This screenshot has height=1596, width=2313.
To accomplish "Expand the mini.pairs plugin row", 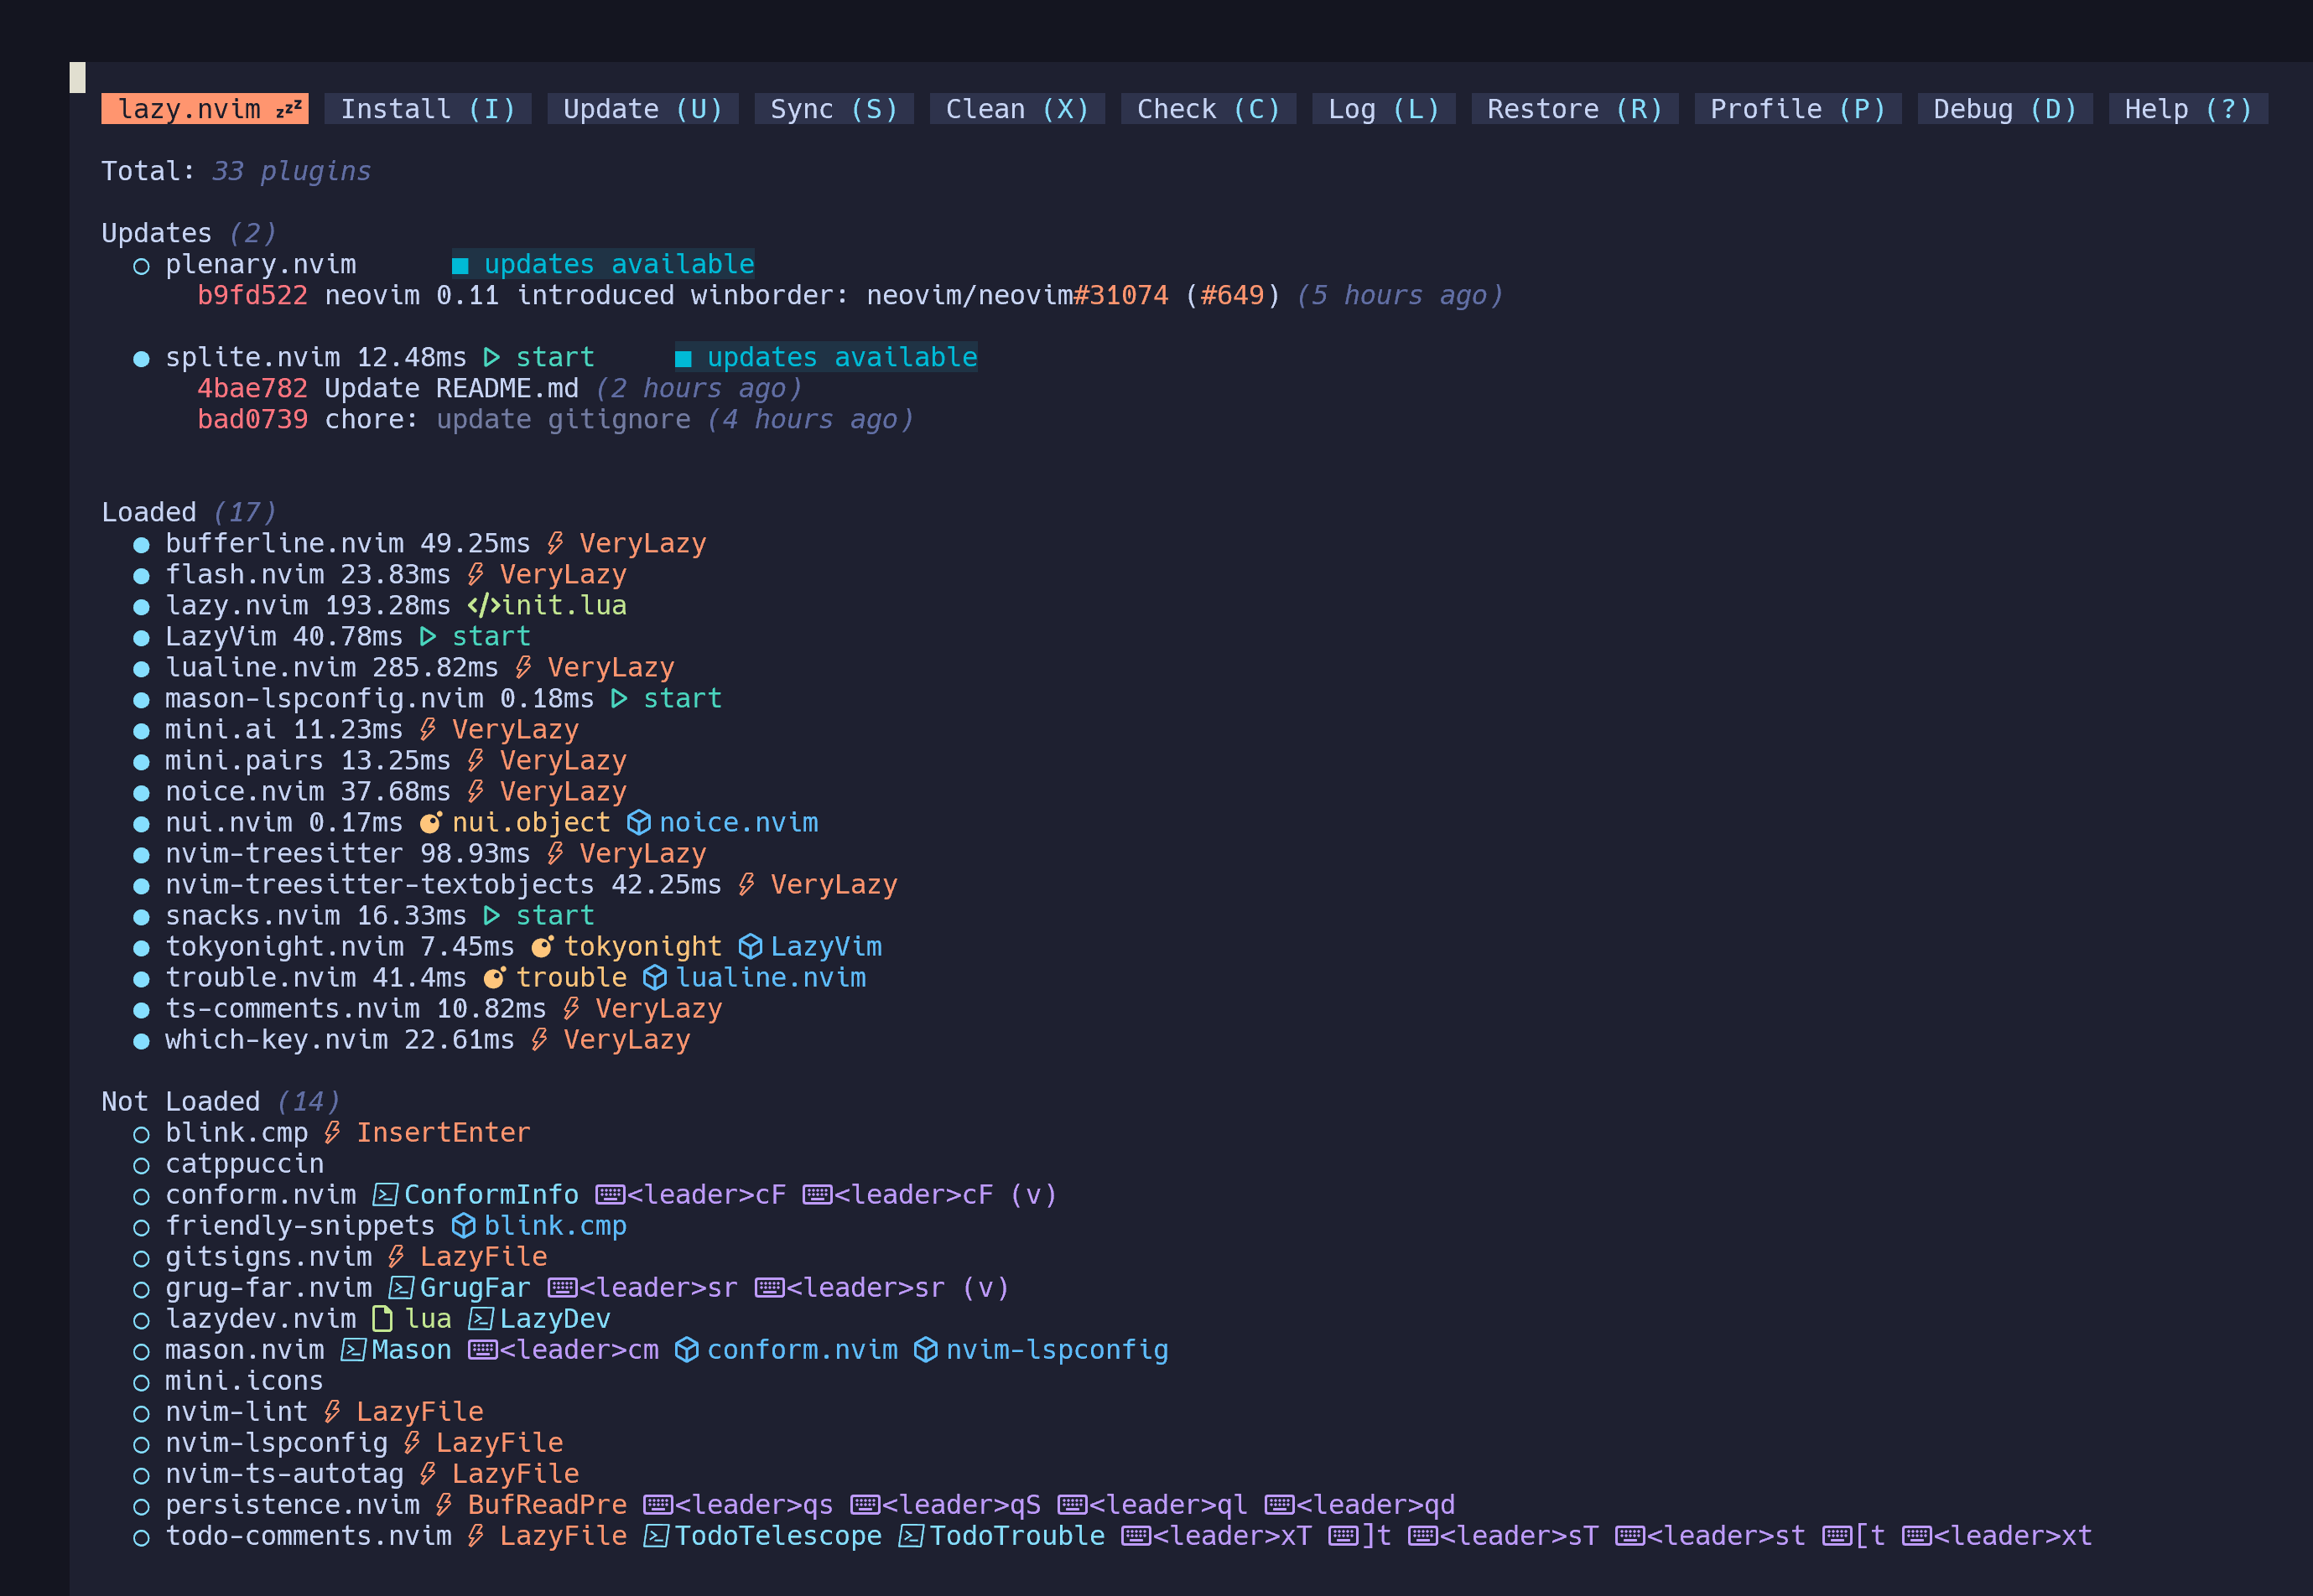I will tap(380, 760).
